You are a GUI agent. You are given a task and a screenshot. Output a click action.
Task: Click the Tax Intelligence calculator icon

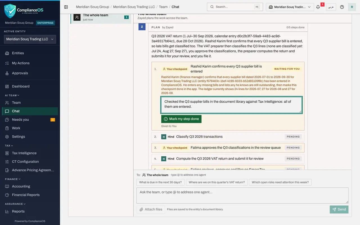[x=7, y=153]
